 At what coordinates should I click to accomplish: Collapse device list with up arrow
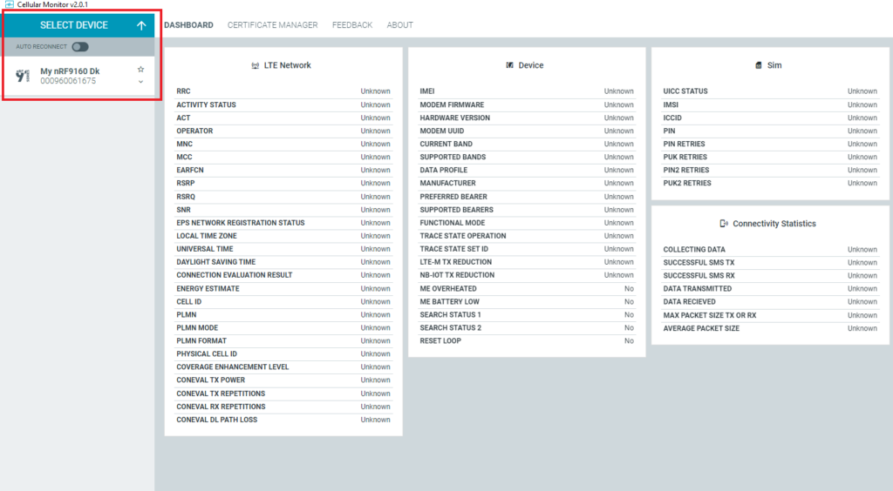pyautogui.click(x=141, y=25)
